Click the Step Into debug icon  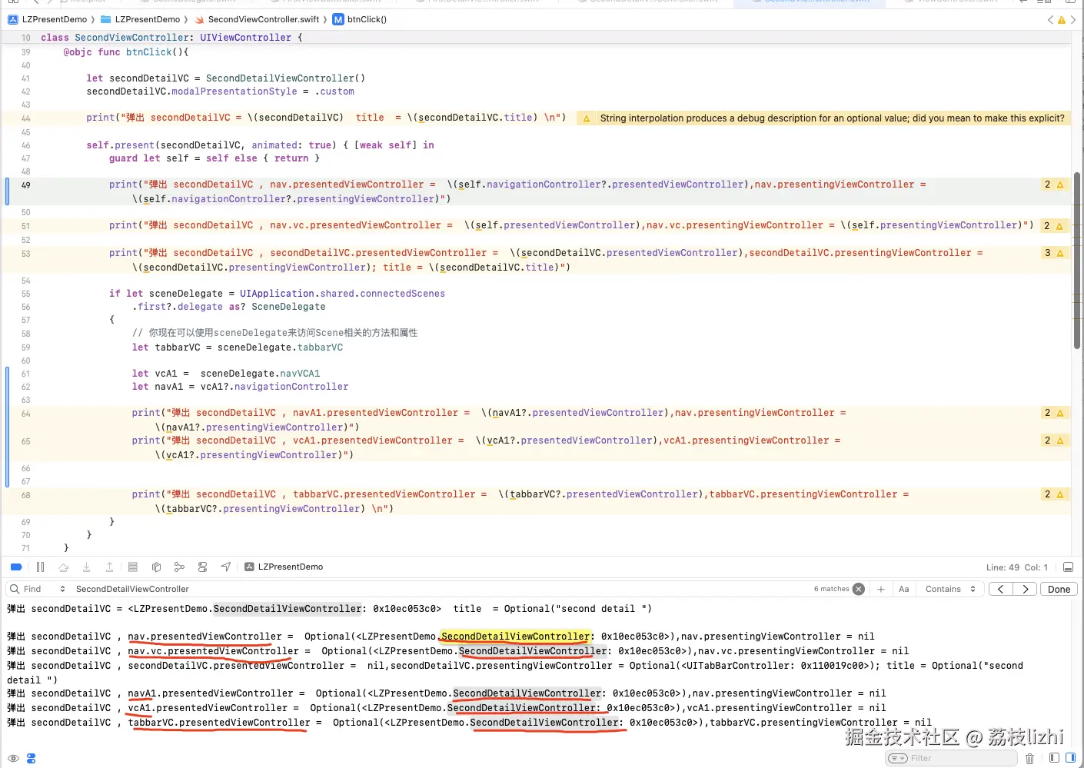click(86, 567)
